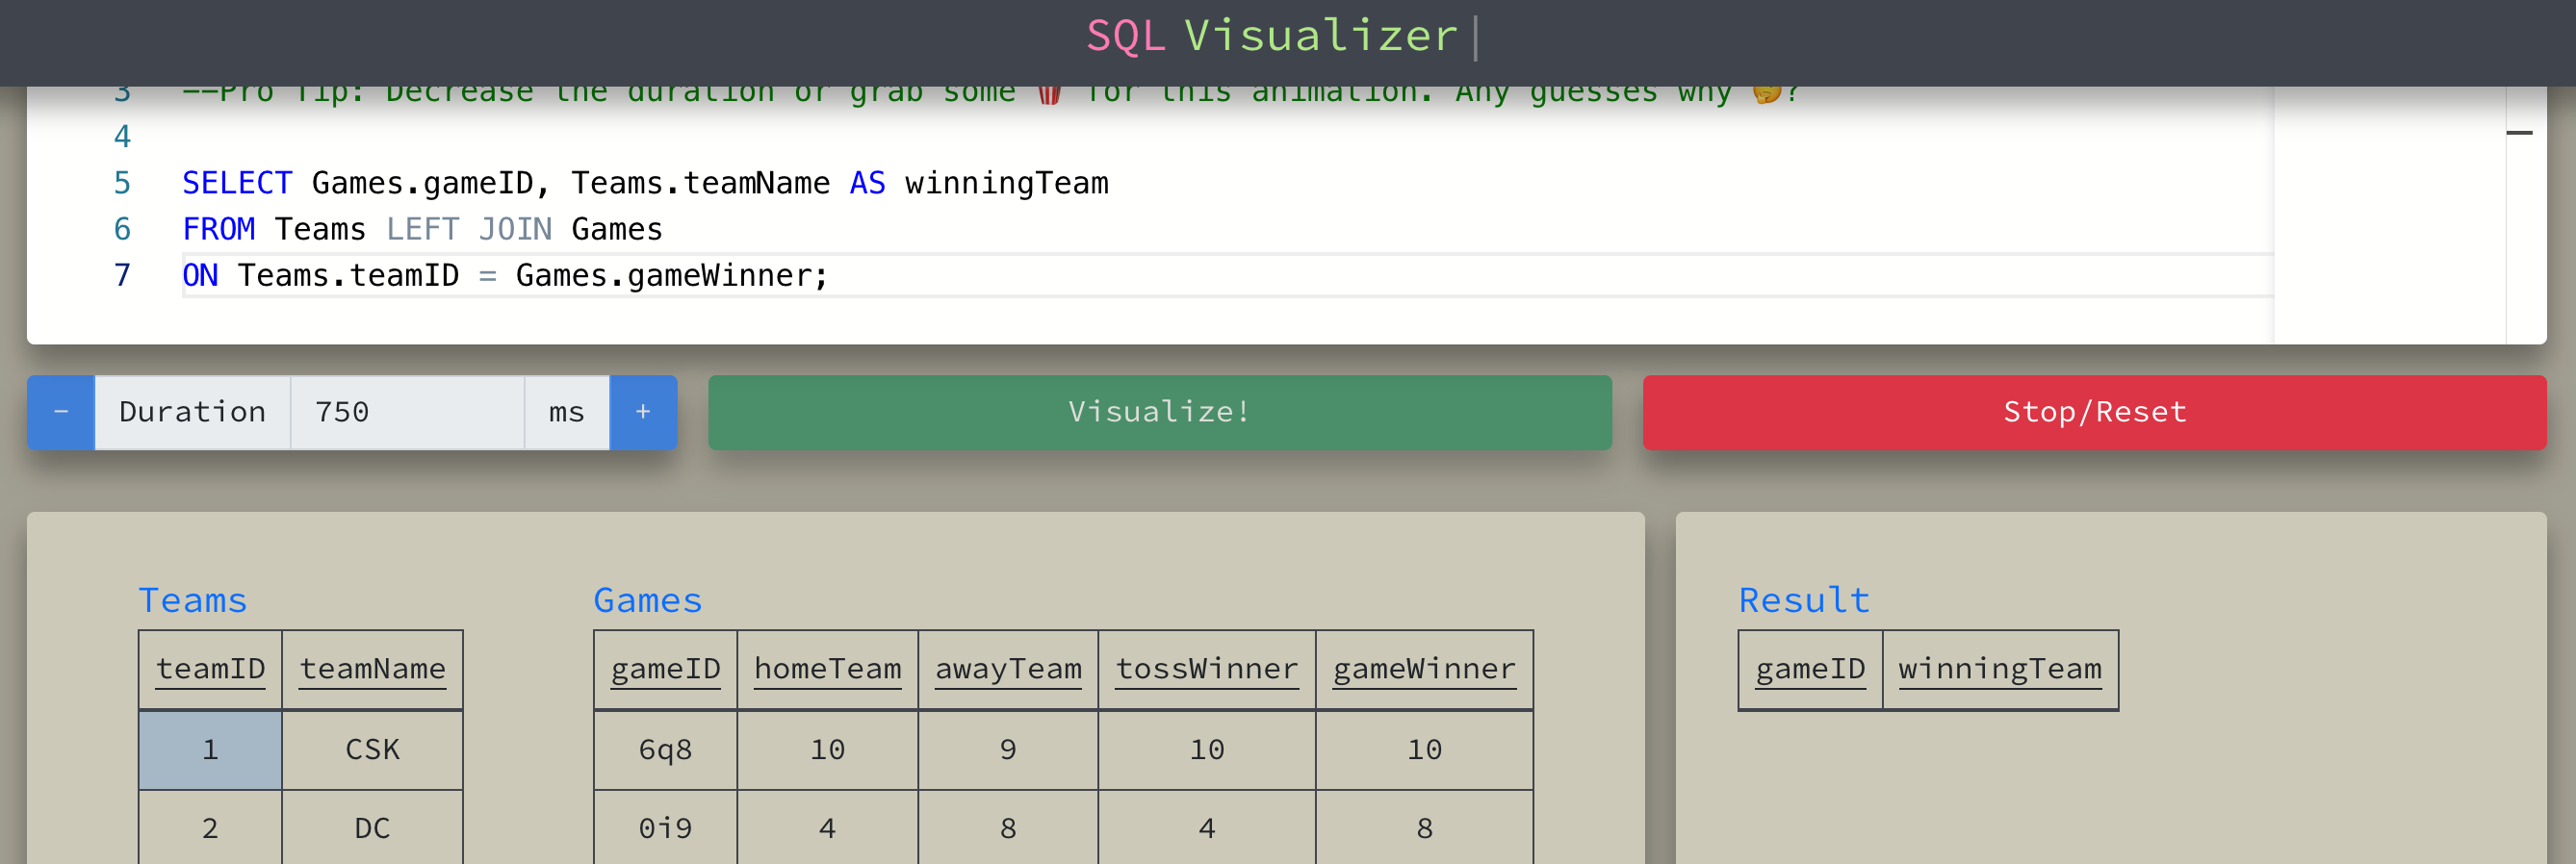Click the Duration label

192,412
